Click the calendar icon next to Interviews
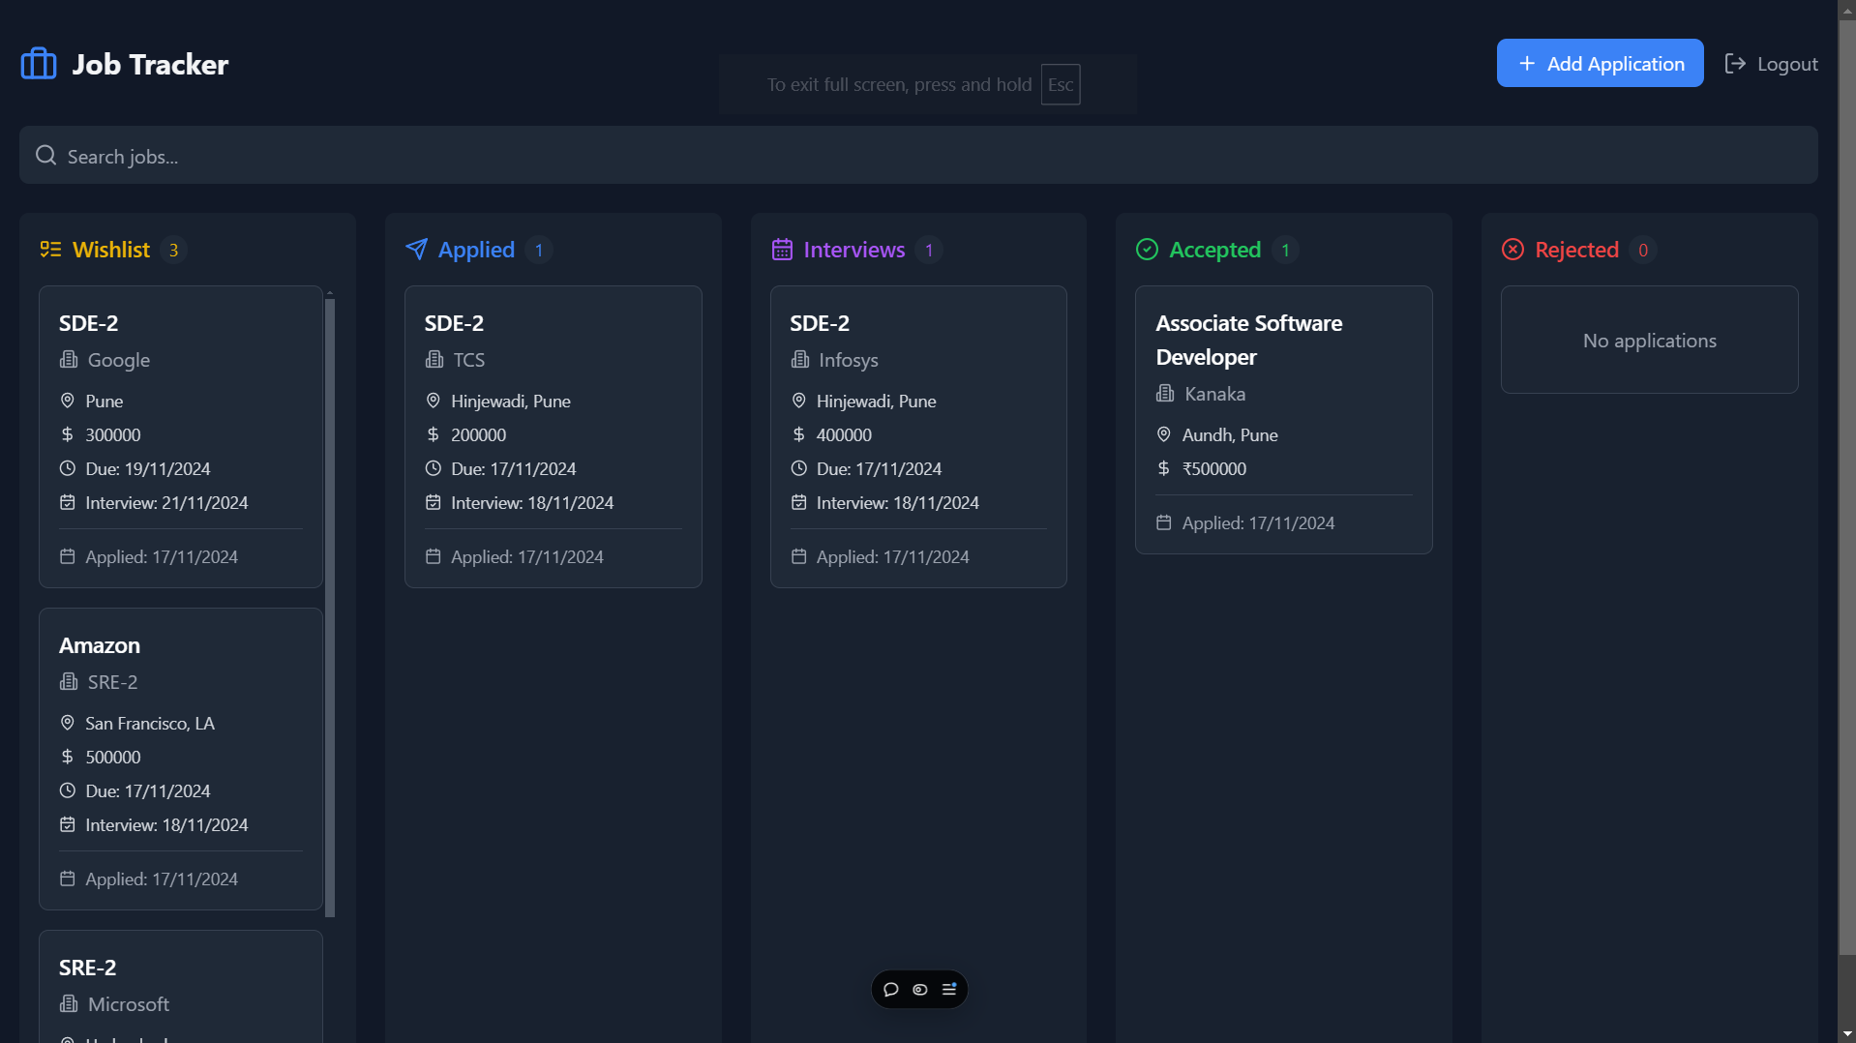This screenshot has width=1856, height=1043. coord(781,249)
